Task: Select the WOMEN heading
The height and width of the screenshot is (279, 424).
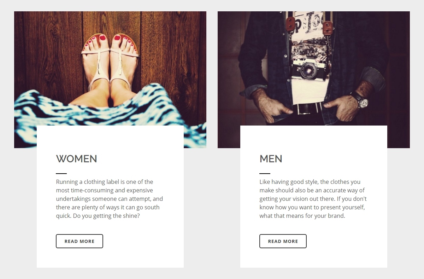Action: pos(77,159)
